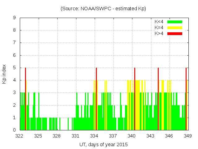
Task: Click the 'Kp index' y-axis label
Action: pyautogui.click(x=4, y=74)
